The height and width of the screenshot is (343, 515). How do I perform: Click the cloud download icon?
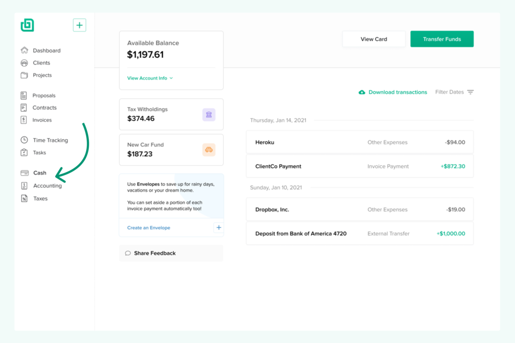362,92
